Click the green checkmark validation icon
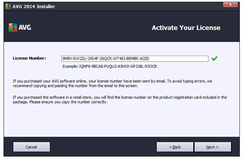The image size is (243, 159). (214, 58)
